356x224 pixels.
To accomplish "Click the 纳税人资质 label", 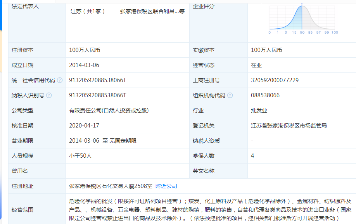I will (206, 141).
